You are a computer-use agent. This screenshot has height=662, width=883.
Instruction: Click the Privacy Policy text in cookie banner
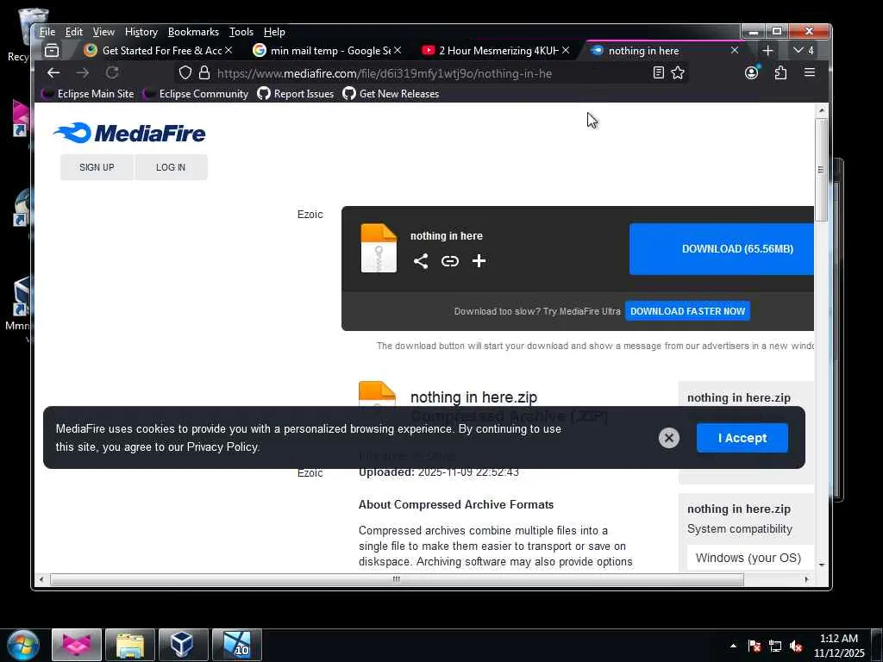click(222, 447)
